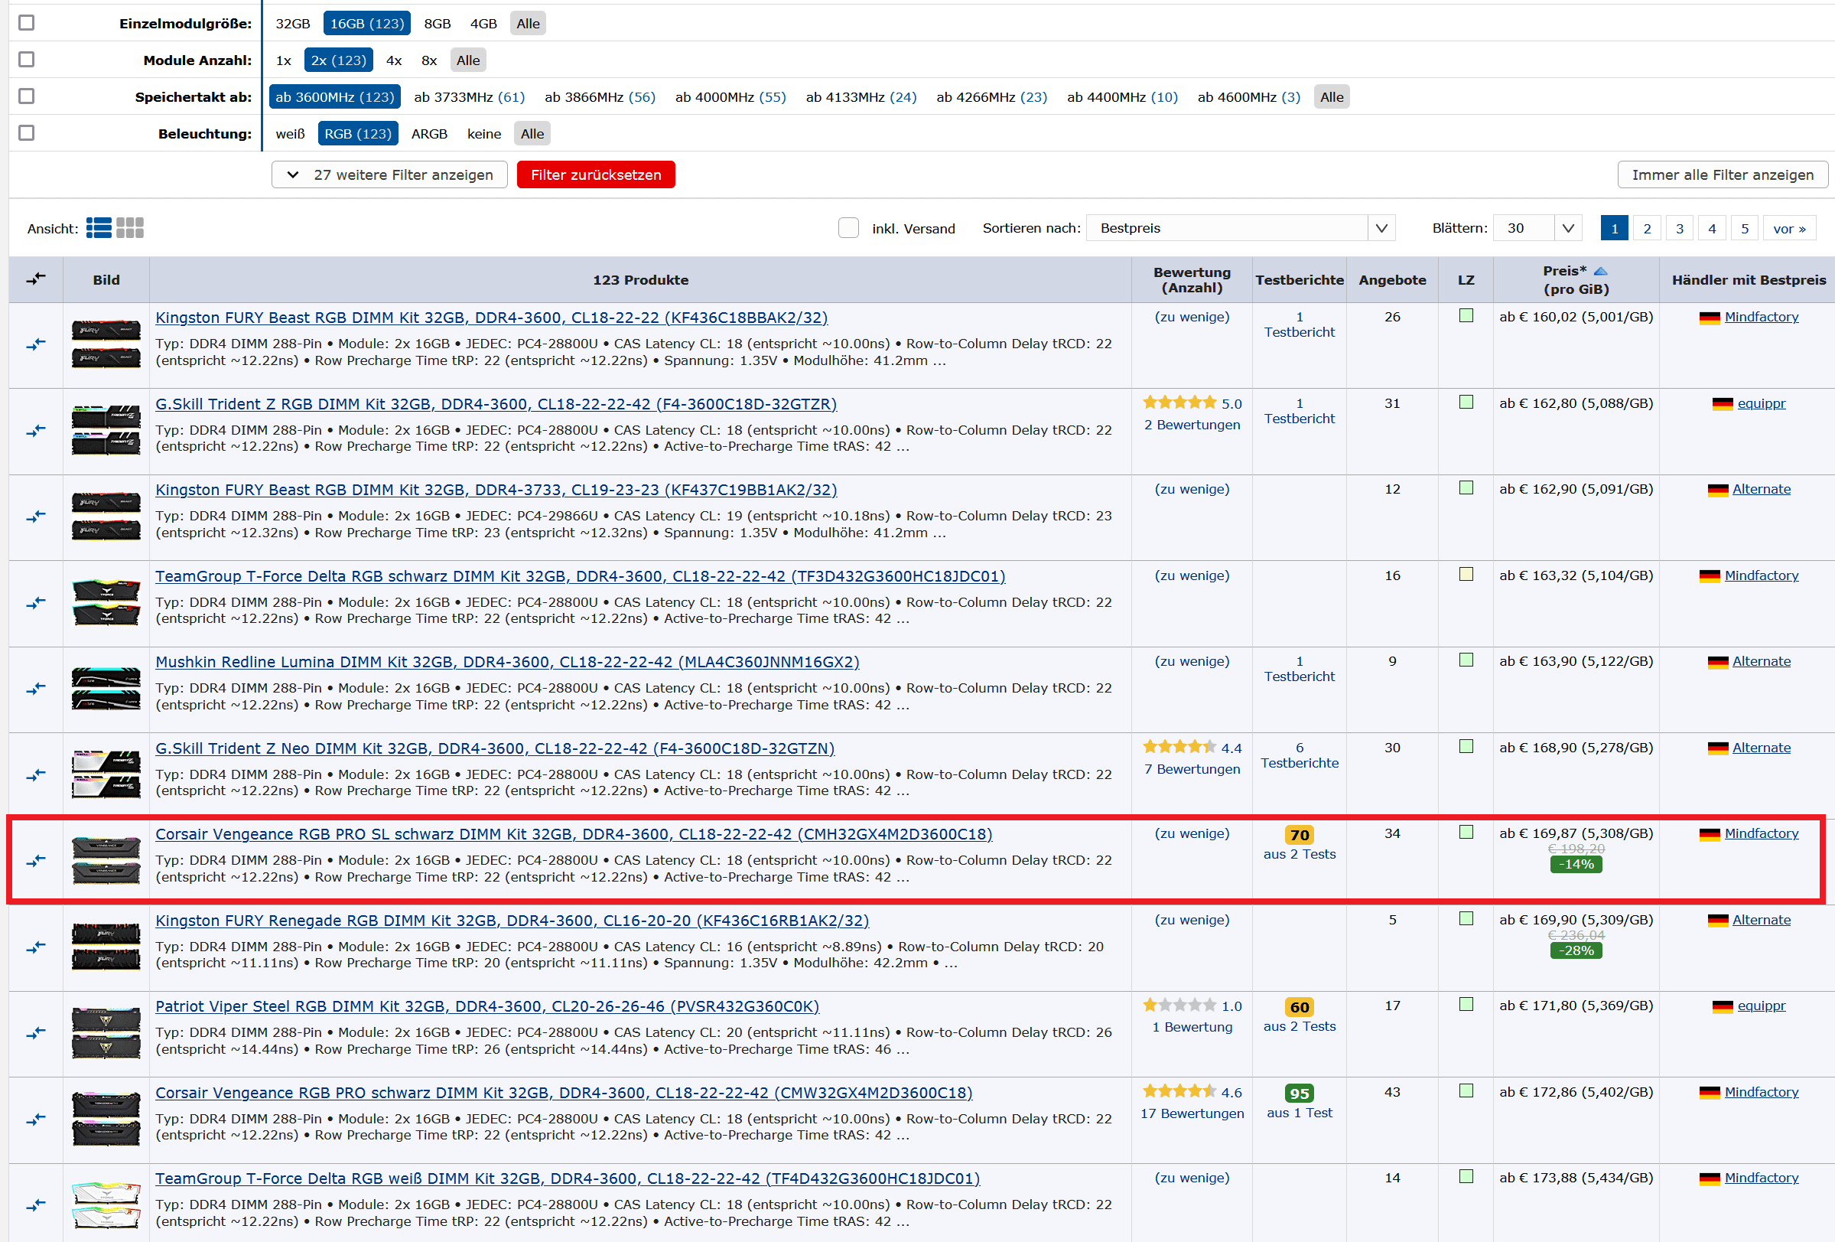Switch to list view icon
This screenshot has height=1242, width=1835.
pyautogui.click(x=99, y=228)
